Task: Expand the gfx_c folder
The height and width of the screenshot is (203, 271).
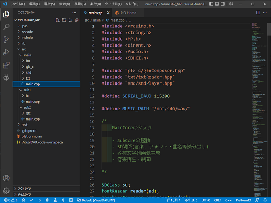Action: click(30, 67)
